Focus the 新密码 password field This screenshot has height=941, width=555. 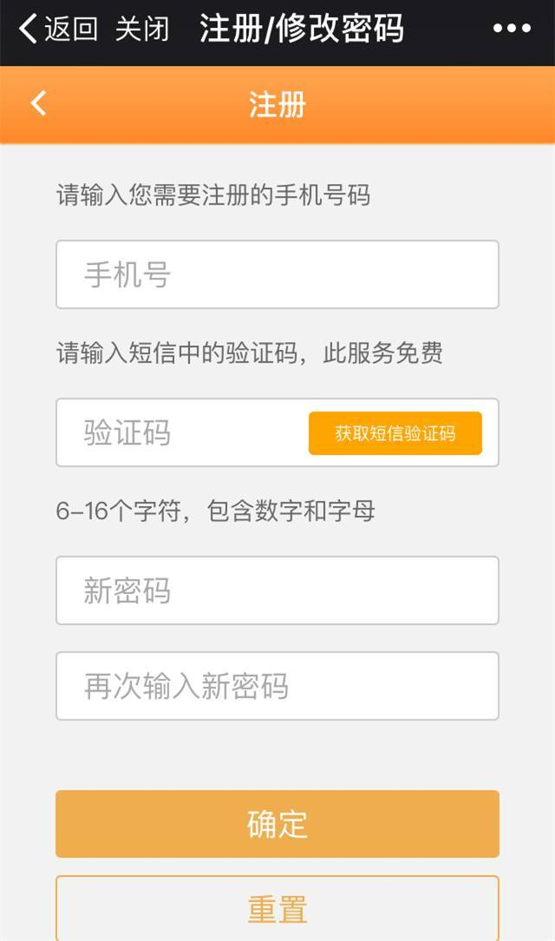tap(277, 590)
